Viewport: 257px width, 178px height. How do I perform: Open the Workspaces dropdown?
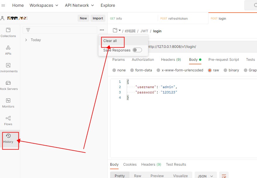44,5
